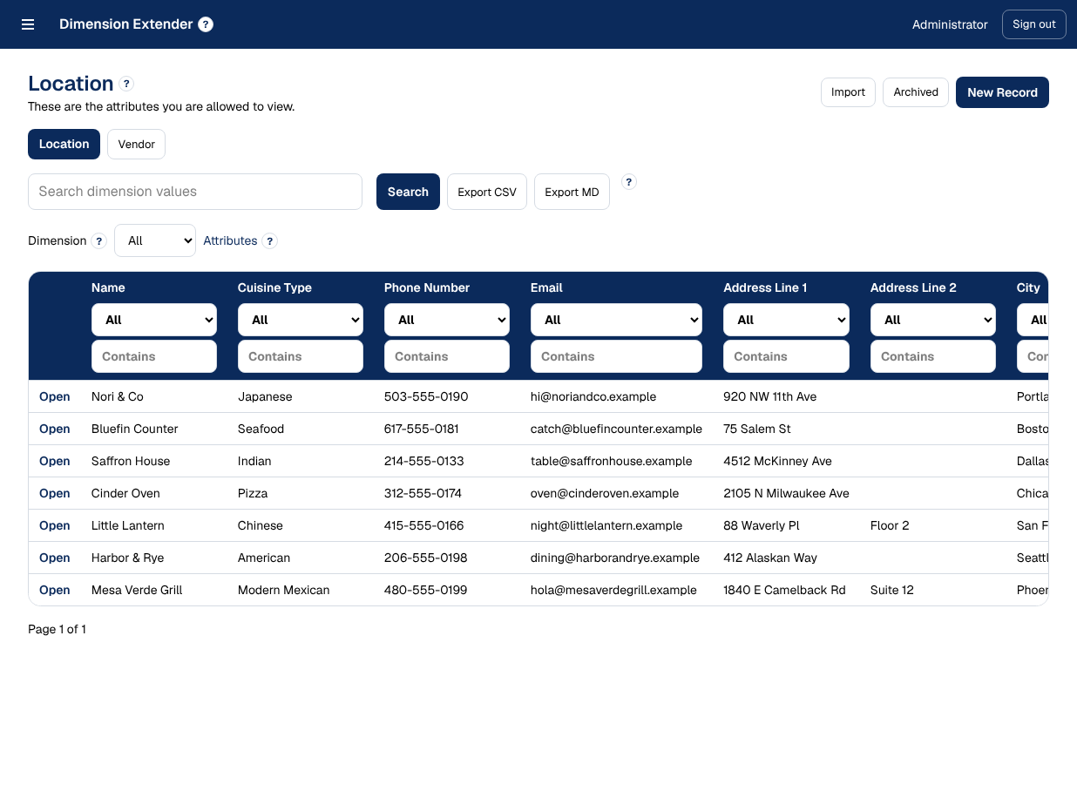1077x798 pixels.
Task: Focus the Phone Number Contains field
Action: pos(447,356)
